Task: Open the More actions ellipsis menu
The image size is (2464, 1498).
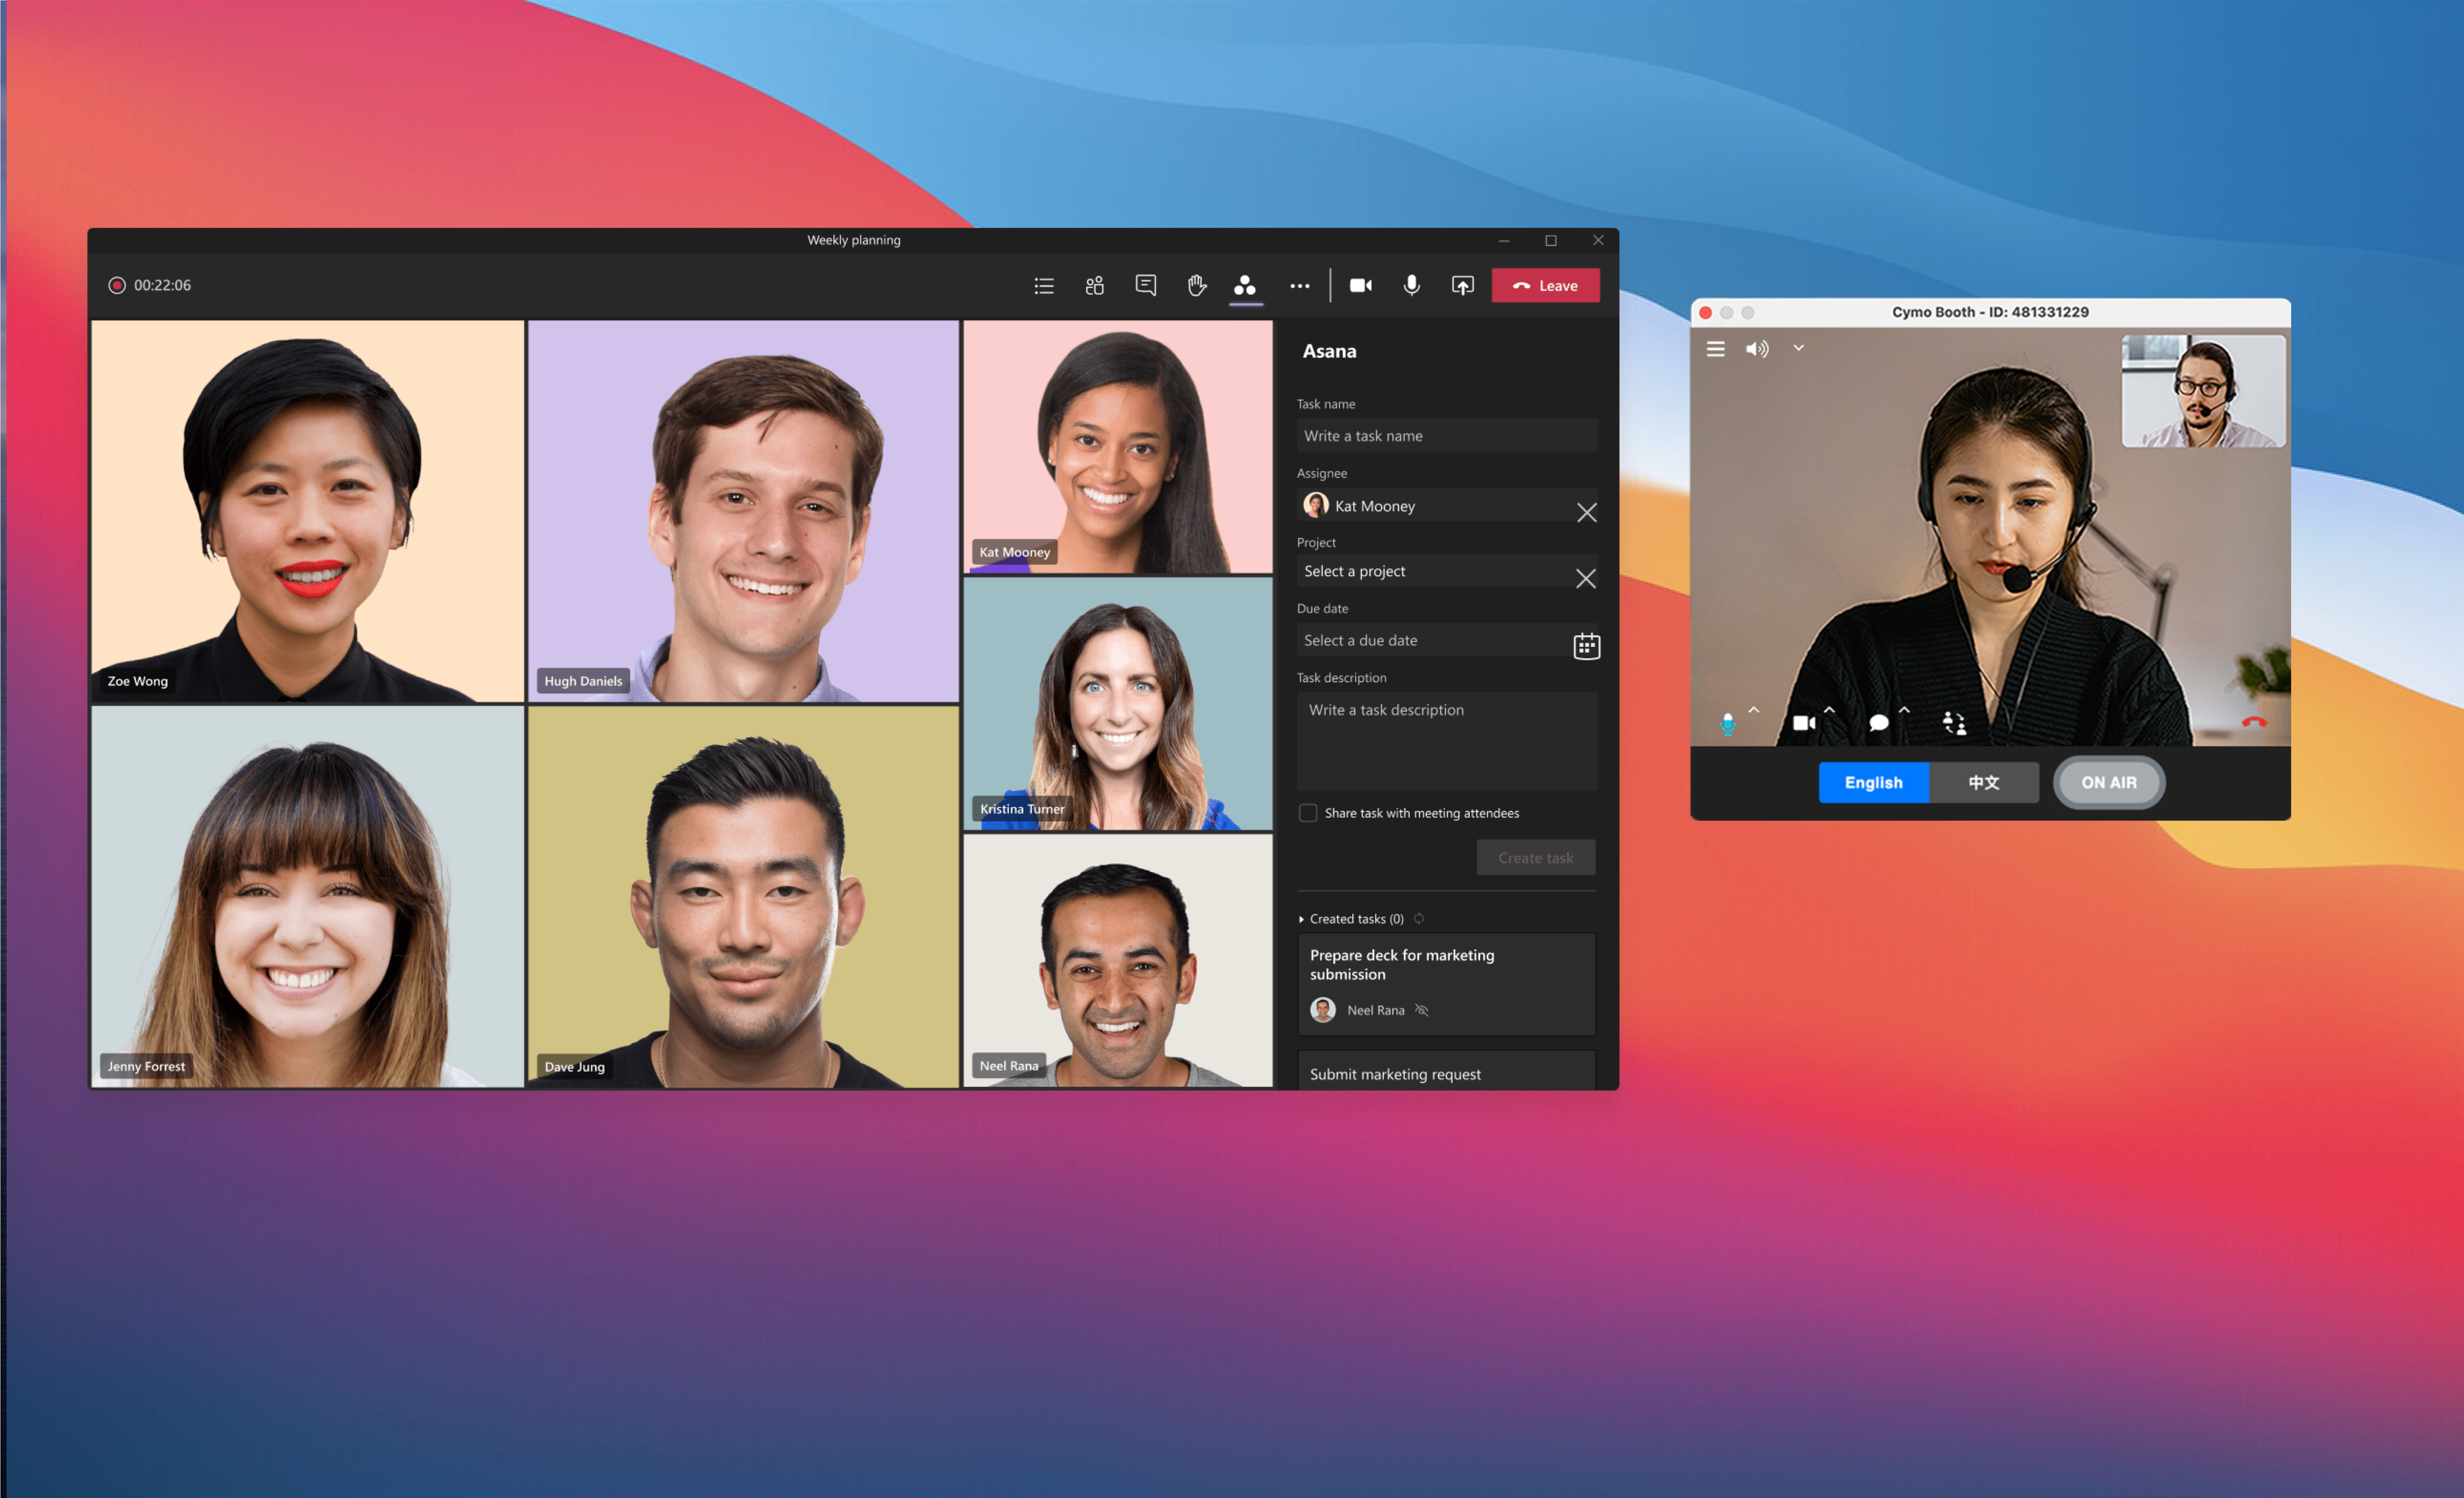Action: point(1299,286)
